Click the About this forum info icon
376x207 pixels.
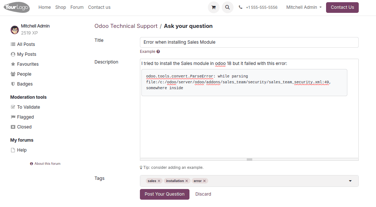(x=32, y=164)
